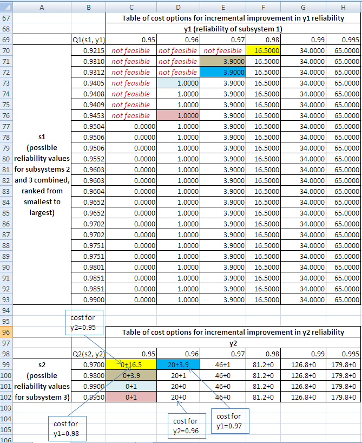Click the s1 value 0.9405
This screenshot has width=362, height=443.
(x=88, y=83)
